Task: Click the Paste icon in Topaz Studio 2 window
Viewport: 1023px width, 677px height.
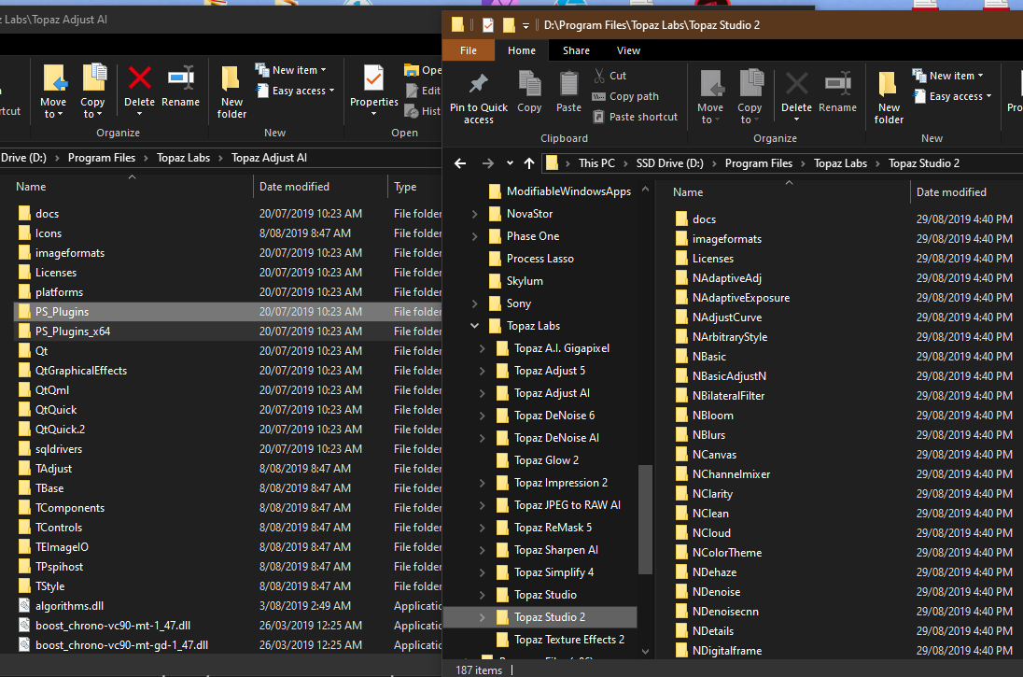Action: 568,83
